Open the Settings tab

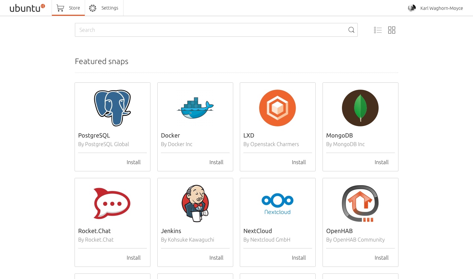click(104, 8)
